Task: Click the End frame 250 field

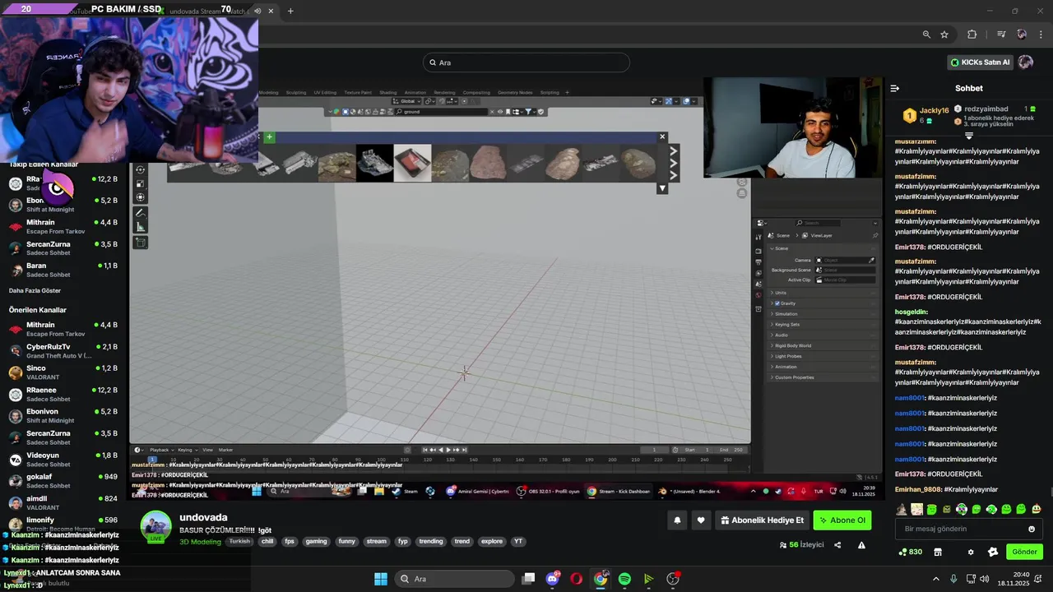Action: (732, 450)
